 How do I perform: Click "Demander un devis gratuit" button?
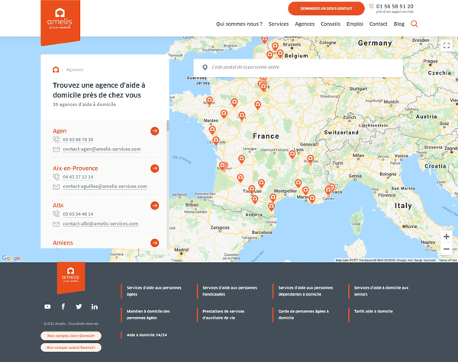[326, 8]
